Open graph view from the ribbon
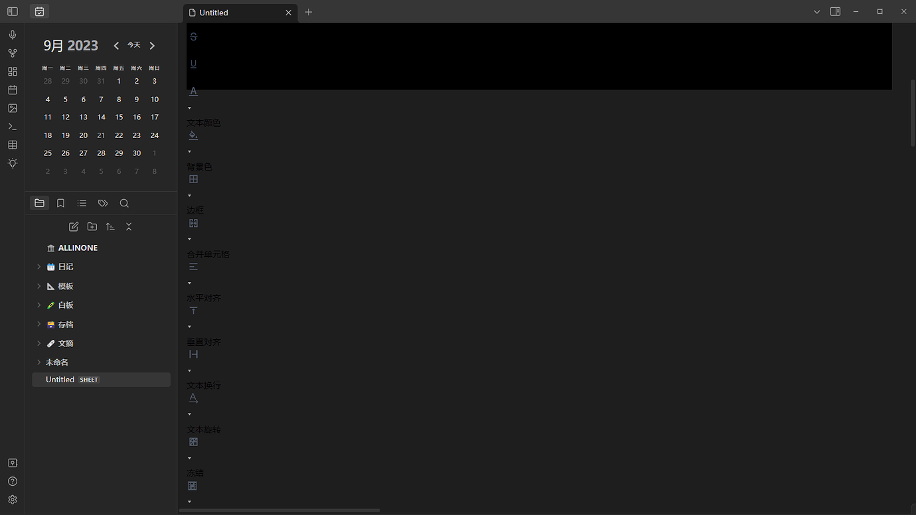916x515 pixels. 13,53
